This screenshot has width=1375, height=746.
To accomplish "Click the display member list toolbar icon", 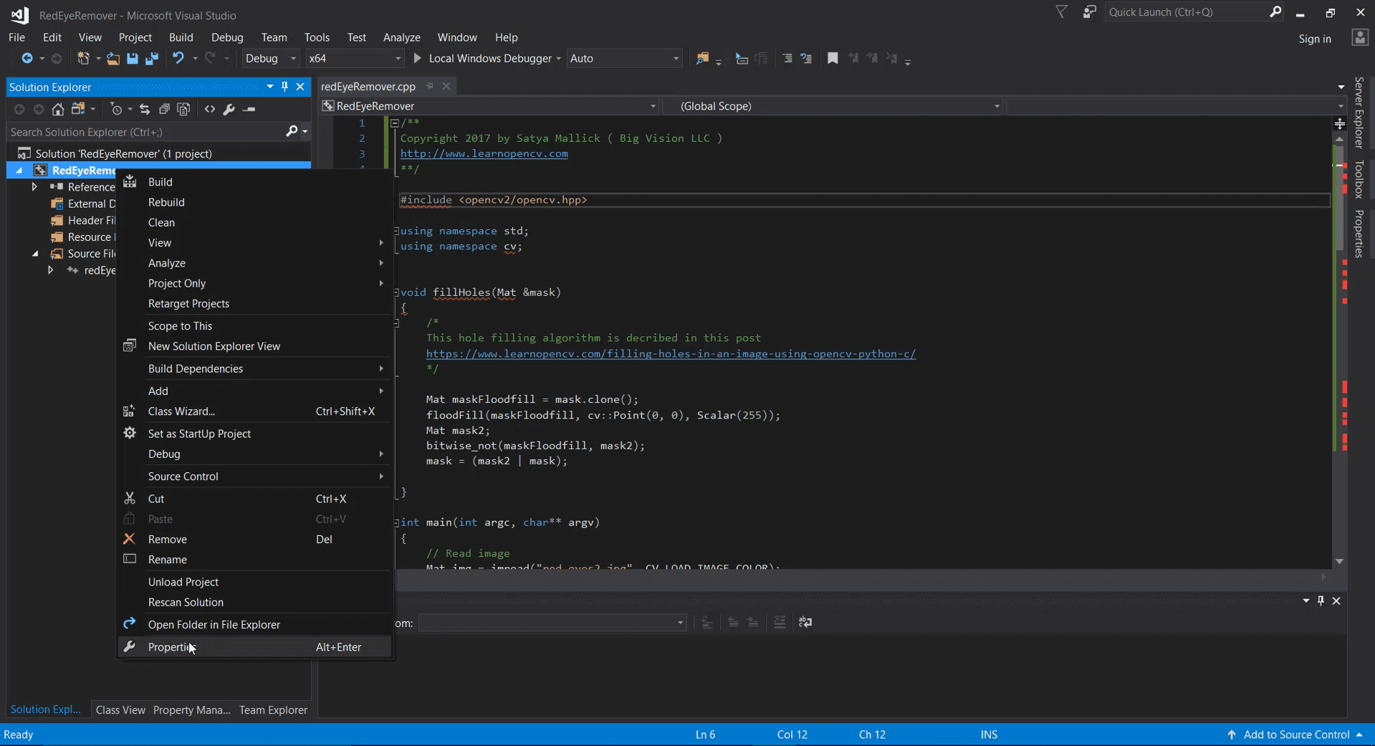I will tap(742, 58).
